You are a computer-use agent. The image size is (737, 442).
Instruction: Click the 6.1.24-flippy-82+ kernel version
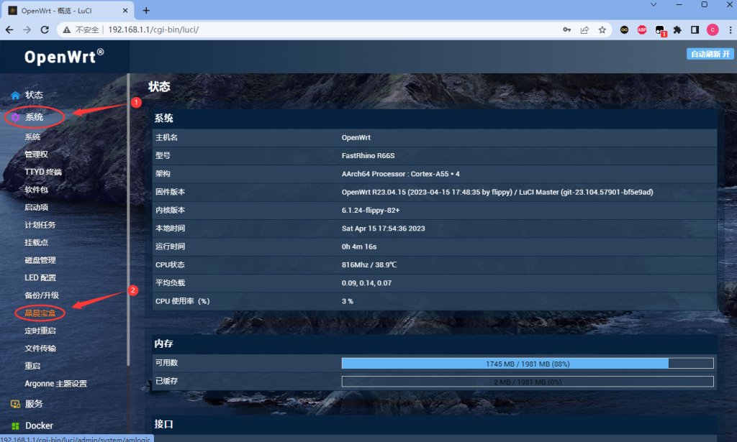click(371, 210)
